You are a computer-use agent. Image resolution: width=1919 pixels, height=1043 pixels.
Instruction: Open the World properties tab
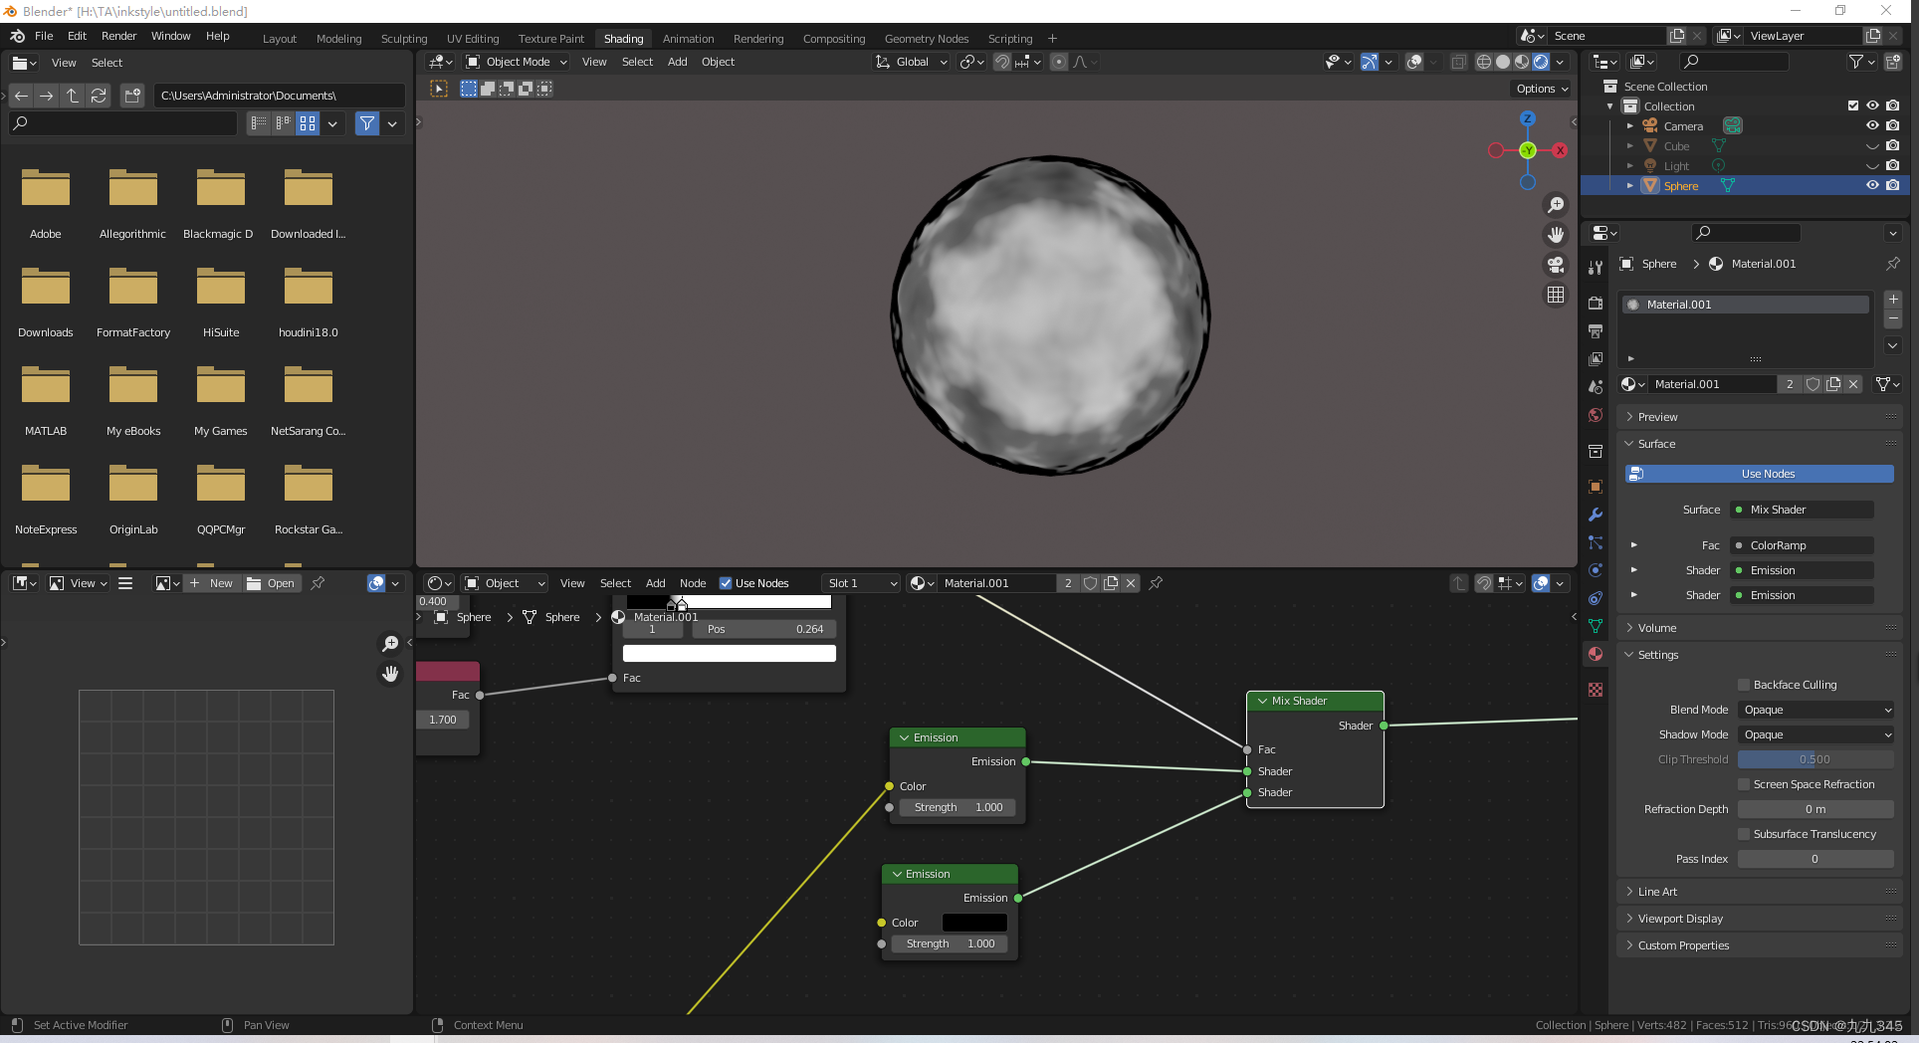(1596, 415)
